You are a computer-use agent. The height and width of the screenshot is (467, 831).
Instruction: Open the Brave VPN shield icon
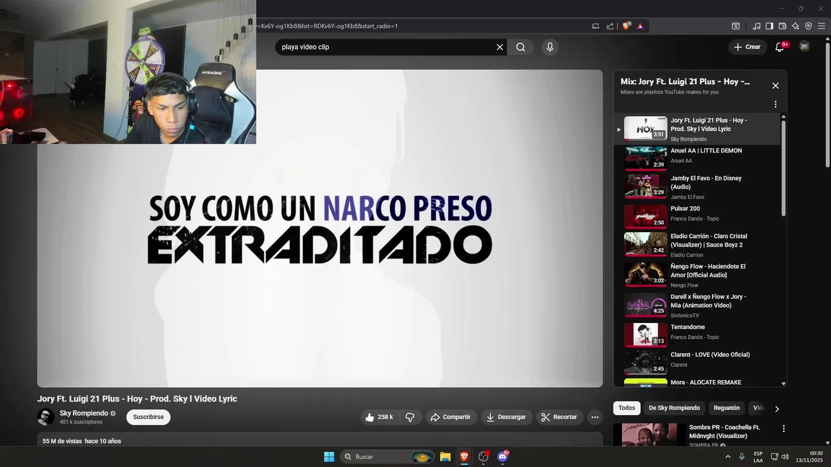click(x=808, y=26)
